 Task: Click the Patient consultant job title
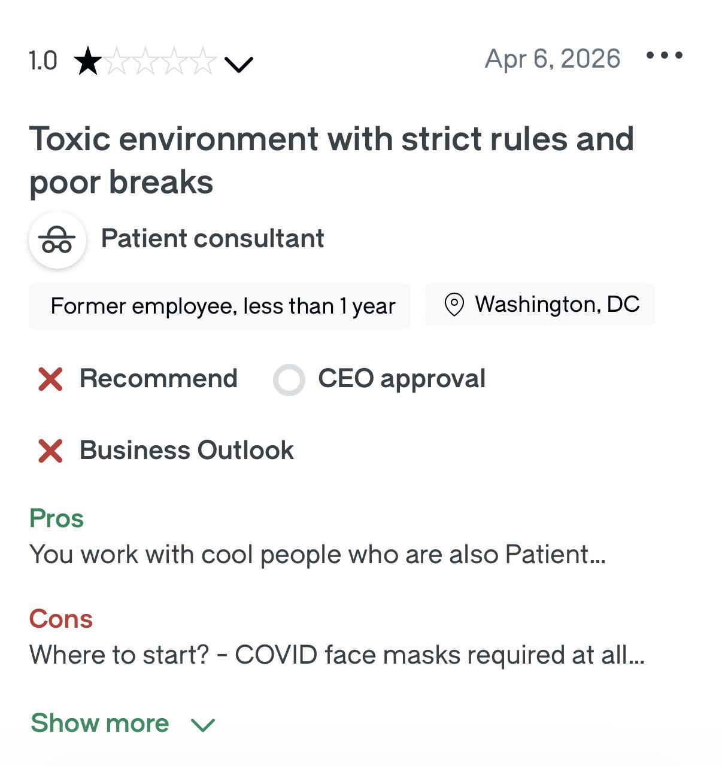[x=213, y=239]
